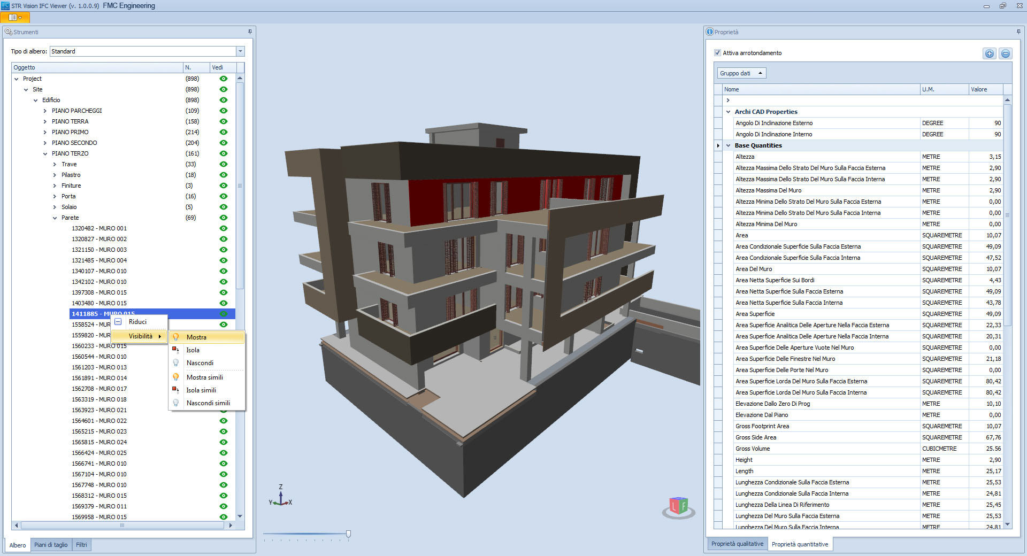Screen dimensions: 1027x556
Task: Click the 3D orientation cube
Action: tap(678, 506)
